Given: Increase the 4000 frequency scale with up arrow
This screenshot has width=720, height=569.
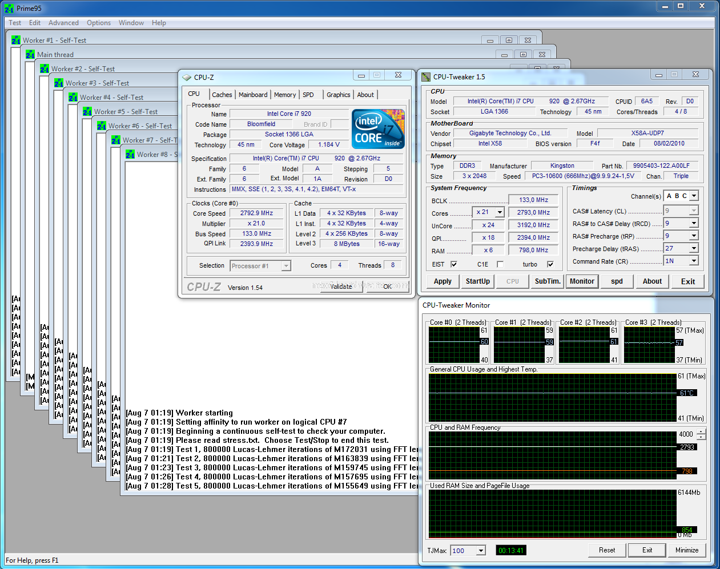Looking at the screenshot, I should click(x=701, y=431).
